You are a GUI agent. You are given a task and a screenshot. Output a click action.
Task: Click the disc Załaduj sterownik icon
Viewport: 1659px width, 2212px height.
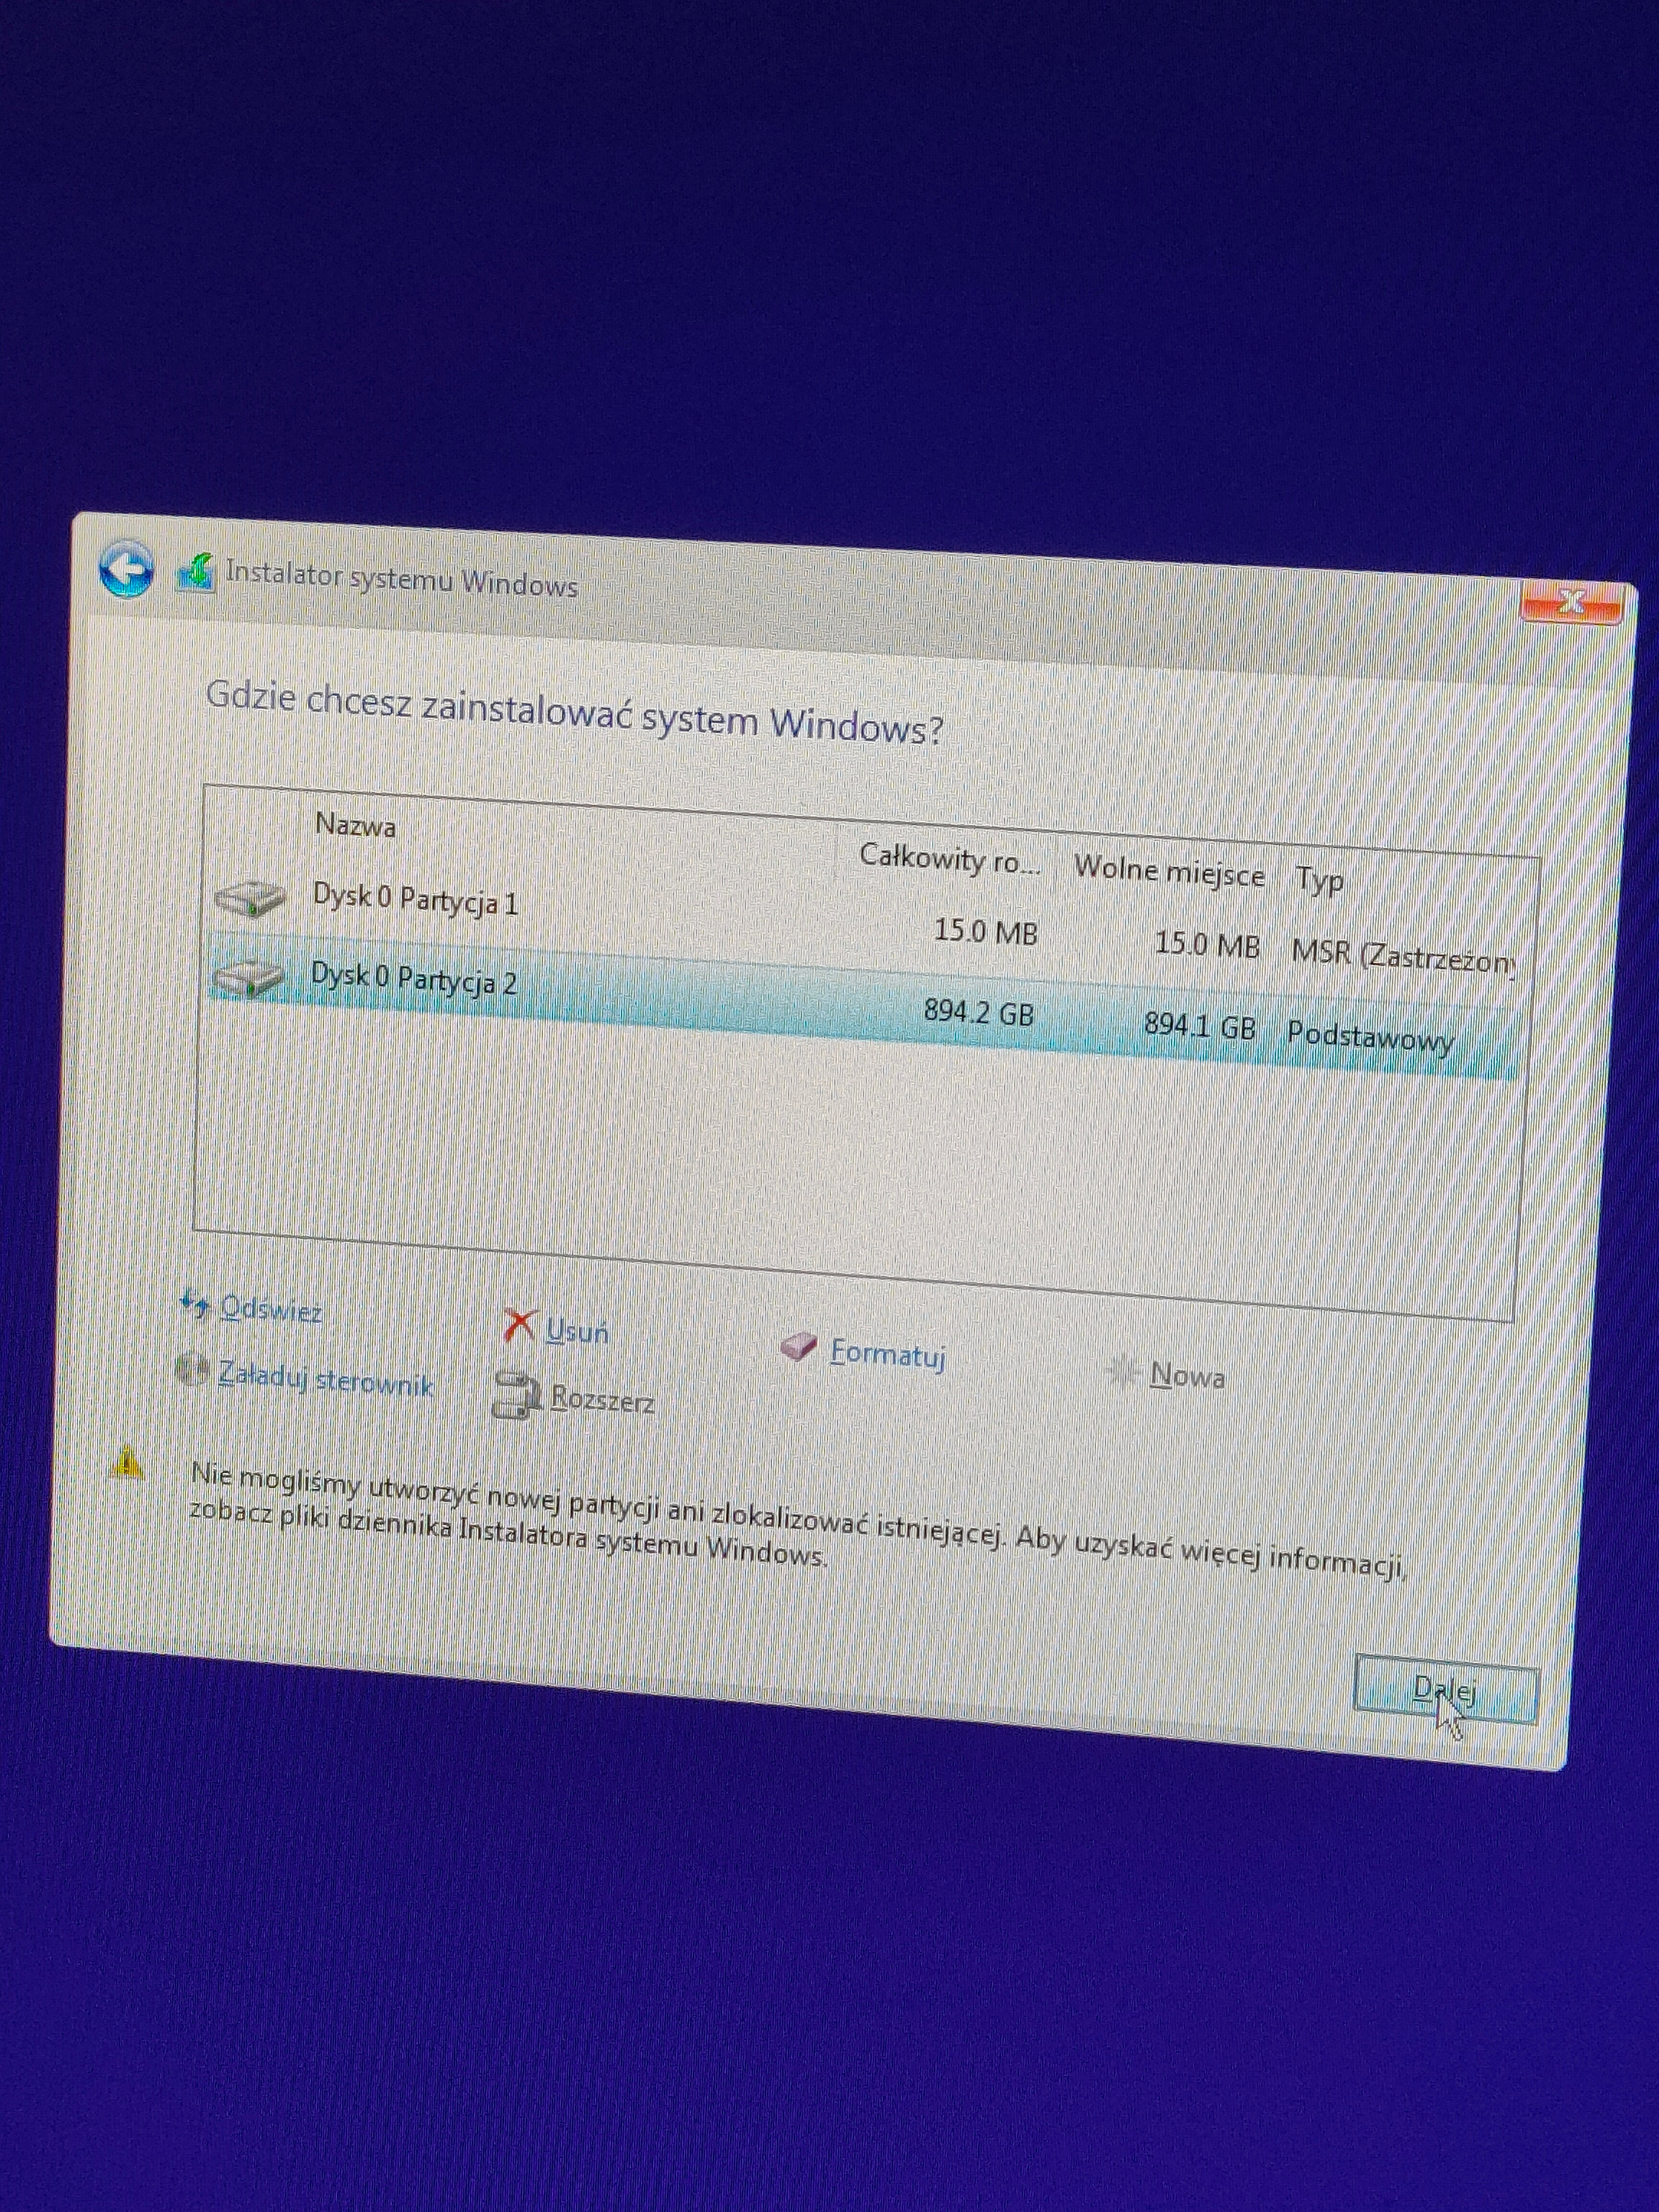coord(191,1369)
